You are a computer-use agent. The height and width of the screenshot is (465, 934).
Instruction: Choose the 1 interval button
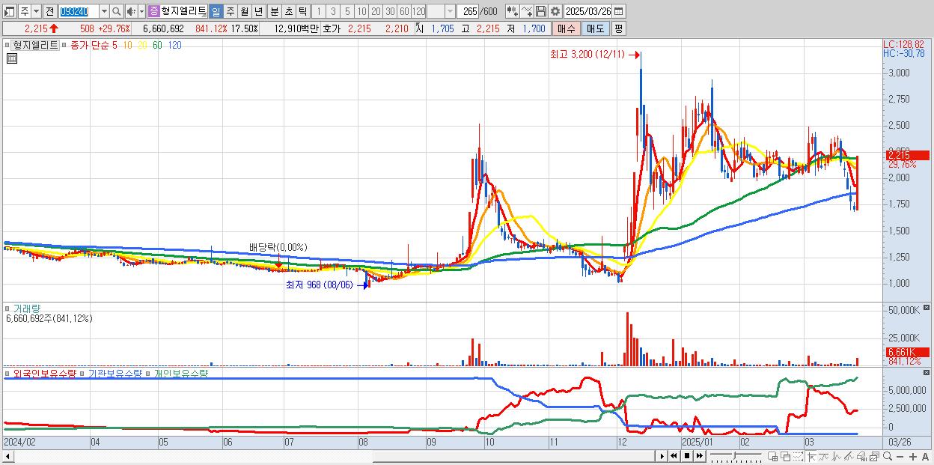pyautogui.click(x=319, y=11)
